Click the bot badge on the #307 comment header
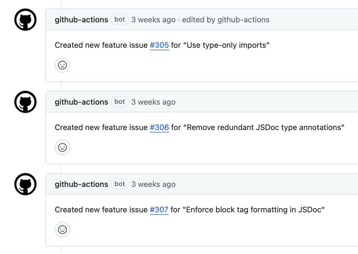The image size is (358, 254). point(120,184)
